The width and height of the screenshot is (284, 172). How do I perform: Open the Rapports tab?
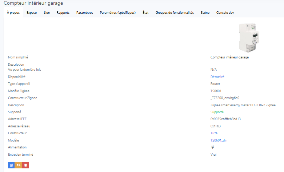pos(63,13)
